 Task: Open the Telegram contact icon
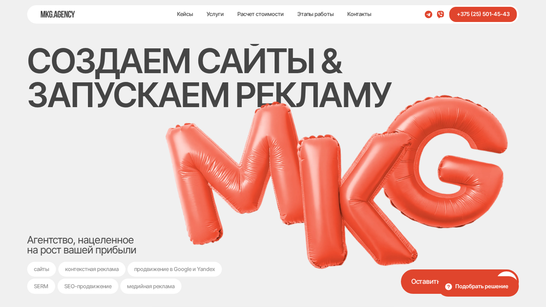point(428,14)
